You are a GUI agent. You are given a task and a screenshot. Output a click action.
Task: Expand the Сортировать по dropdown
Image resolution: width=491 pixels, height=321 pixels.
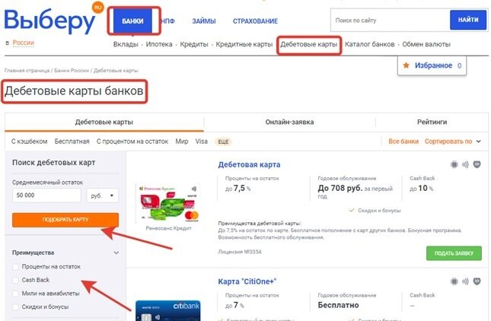(452, 141)
